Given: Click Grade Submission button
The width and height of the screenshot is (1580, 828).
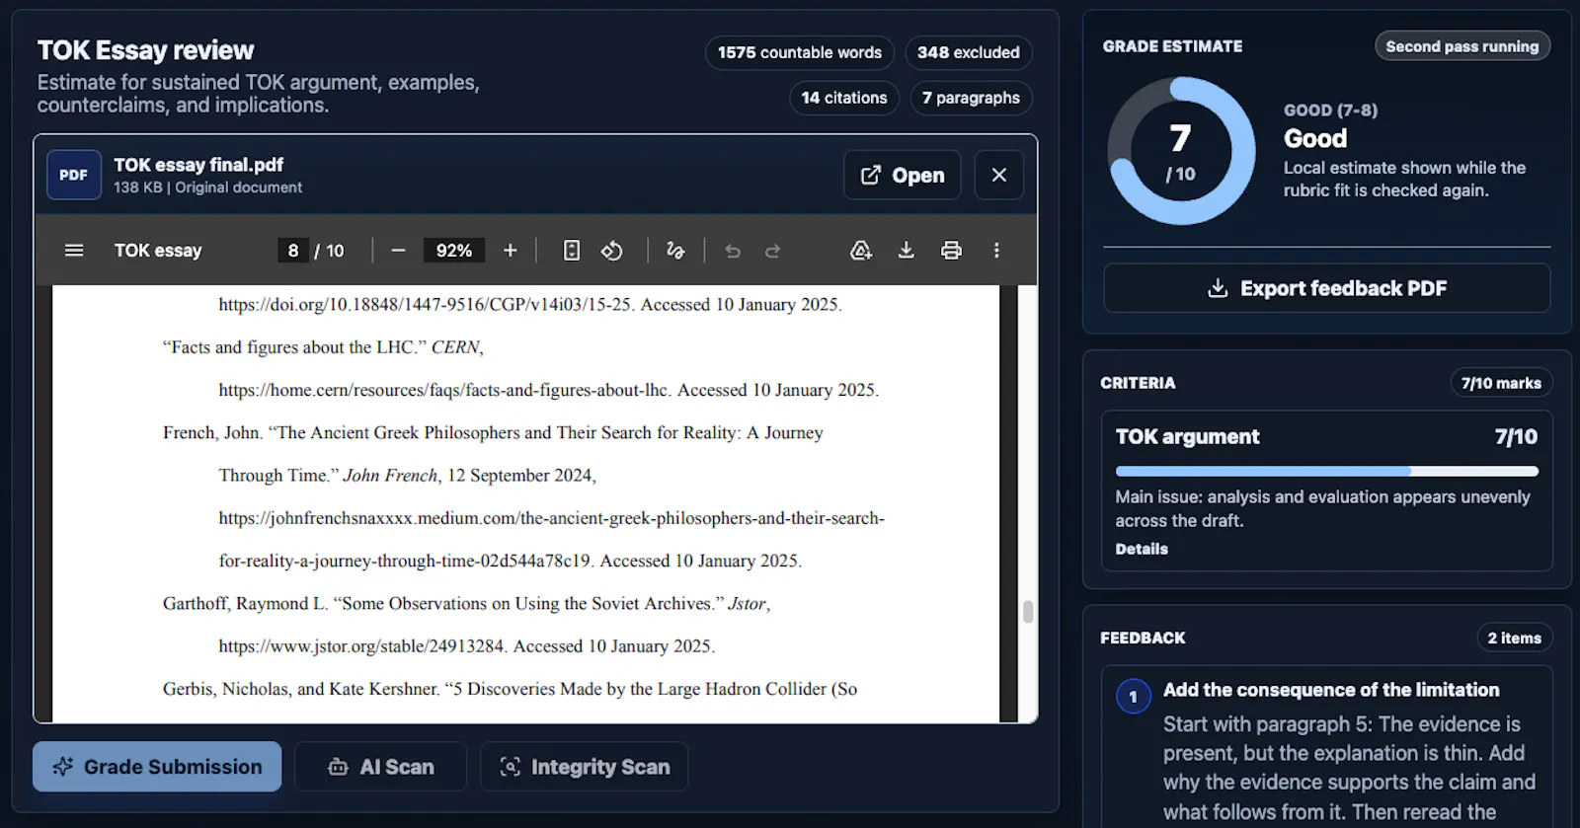Looking at the screenshot, I should (x=157, y=767).
